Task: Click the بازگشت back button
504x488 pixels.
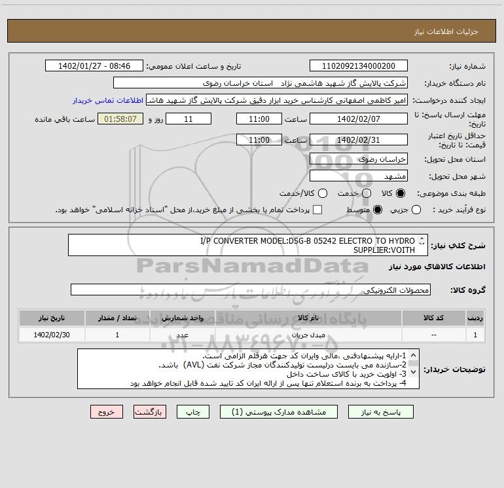Action: pyautogui.click(x=150, y=412)
